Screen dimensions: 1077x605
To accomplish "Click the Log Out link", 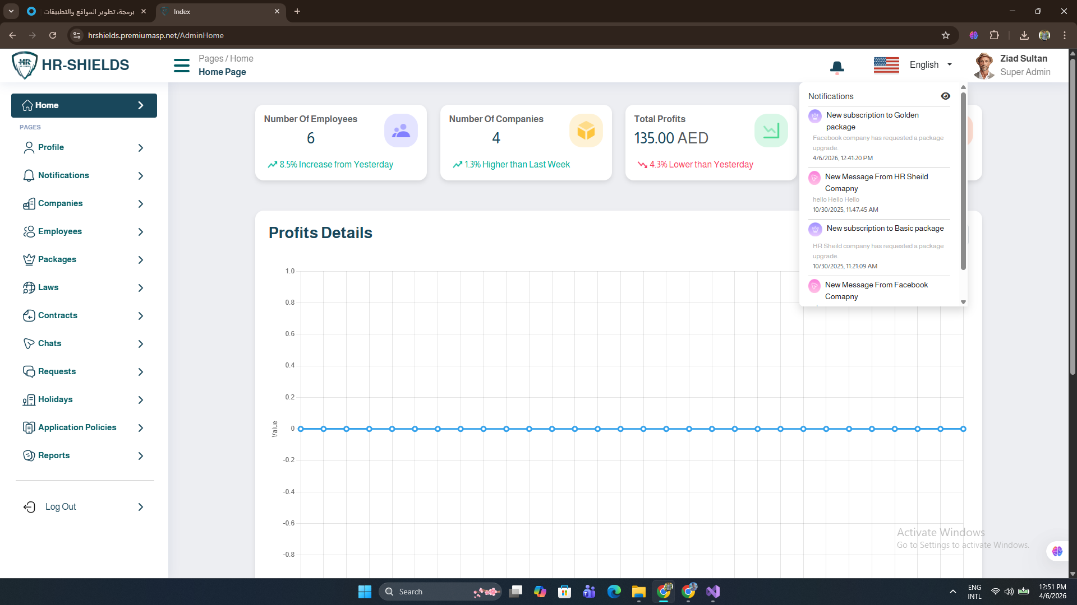I will click(61, 507).
